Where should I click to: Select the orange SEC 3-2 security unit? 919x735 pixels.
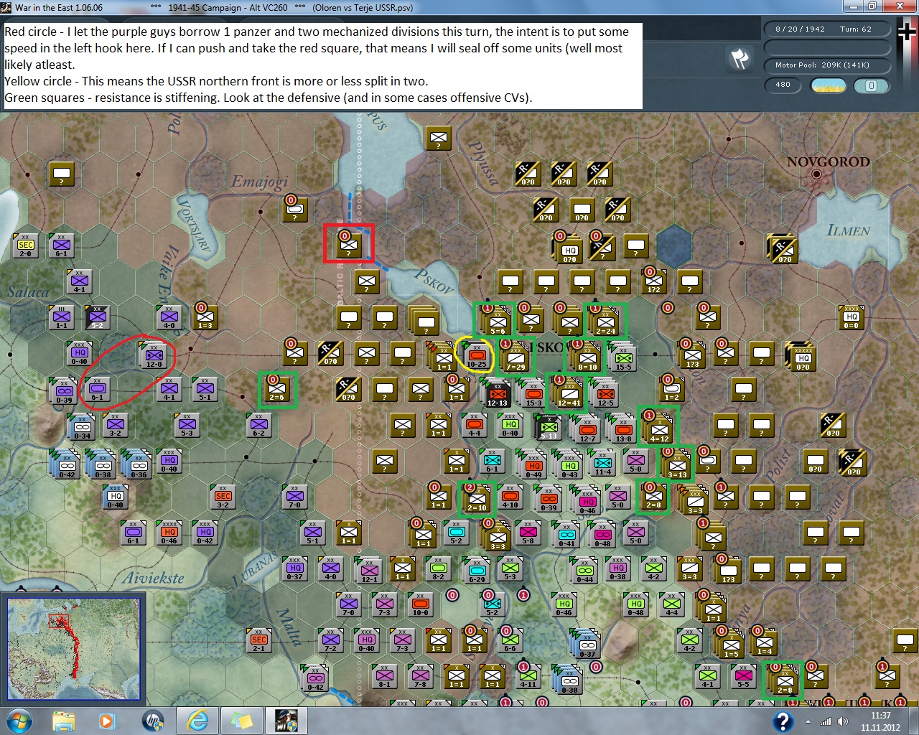(x=223, y=497)
